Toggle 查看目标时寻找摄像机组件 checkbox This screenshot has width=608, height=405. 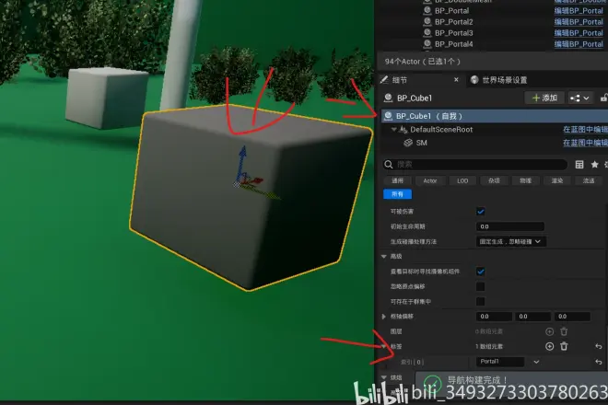(481, 272)
